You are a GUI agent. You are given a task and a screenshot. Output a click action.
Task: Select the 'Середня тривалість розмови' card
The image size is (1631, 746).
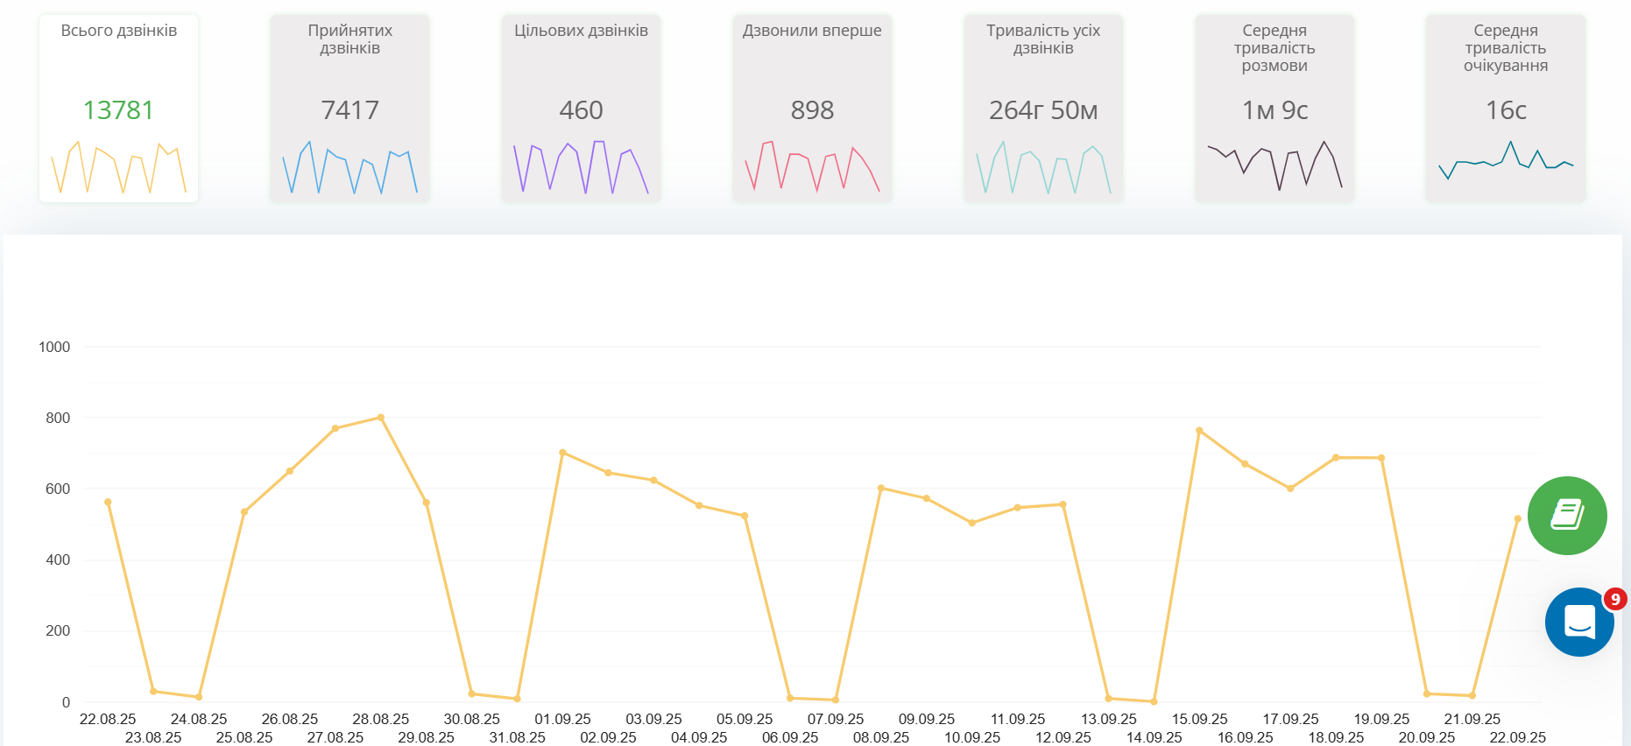point(1274,109)
